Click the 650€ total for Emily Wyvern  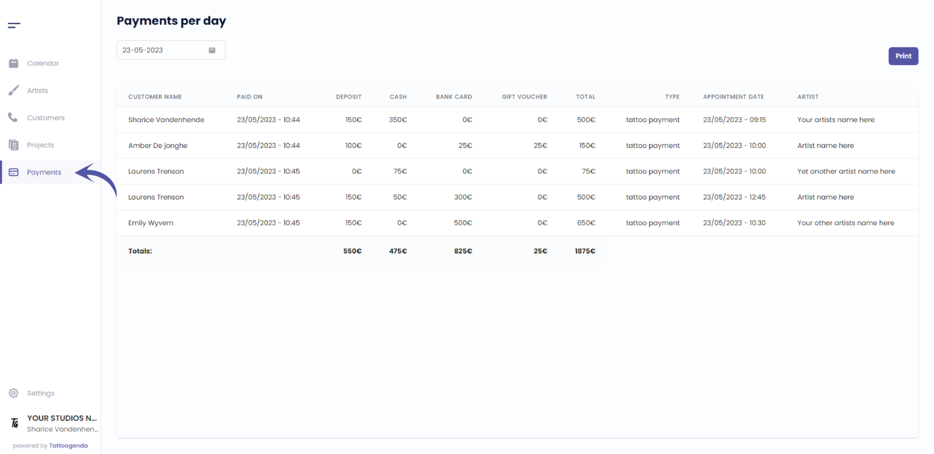586,223
